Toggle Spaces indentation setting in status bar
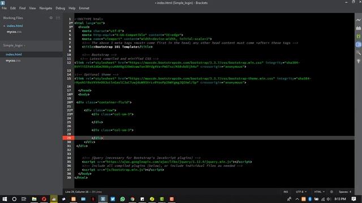 (345, 192)
